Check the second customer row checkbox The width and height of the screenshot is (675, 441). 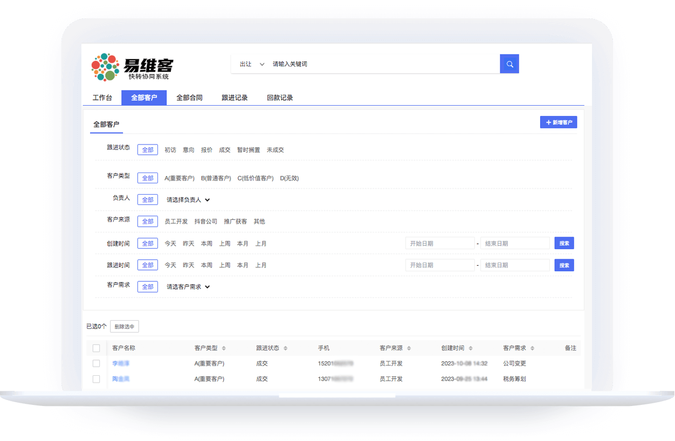coord(97,379)
